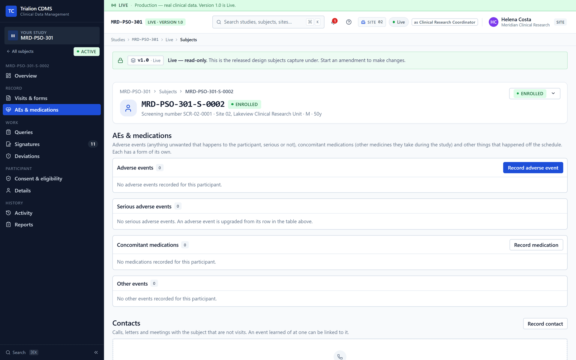
Task: Open the help question-mark icon
Action: point(349,22)
